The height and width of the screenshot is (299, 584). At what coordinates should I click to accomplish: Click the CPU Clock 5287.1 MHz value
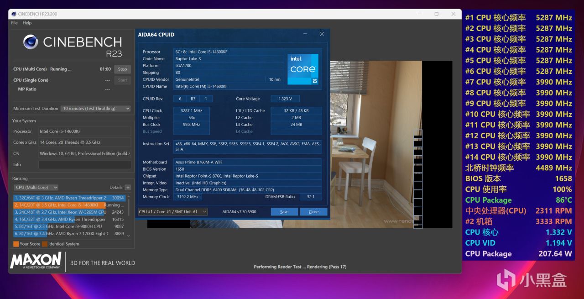click(191, 111)
